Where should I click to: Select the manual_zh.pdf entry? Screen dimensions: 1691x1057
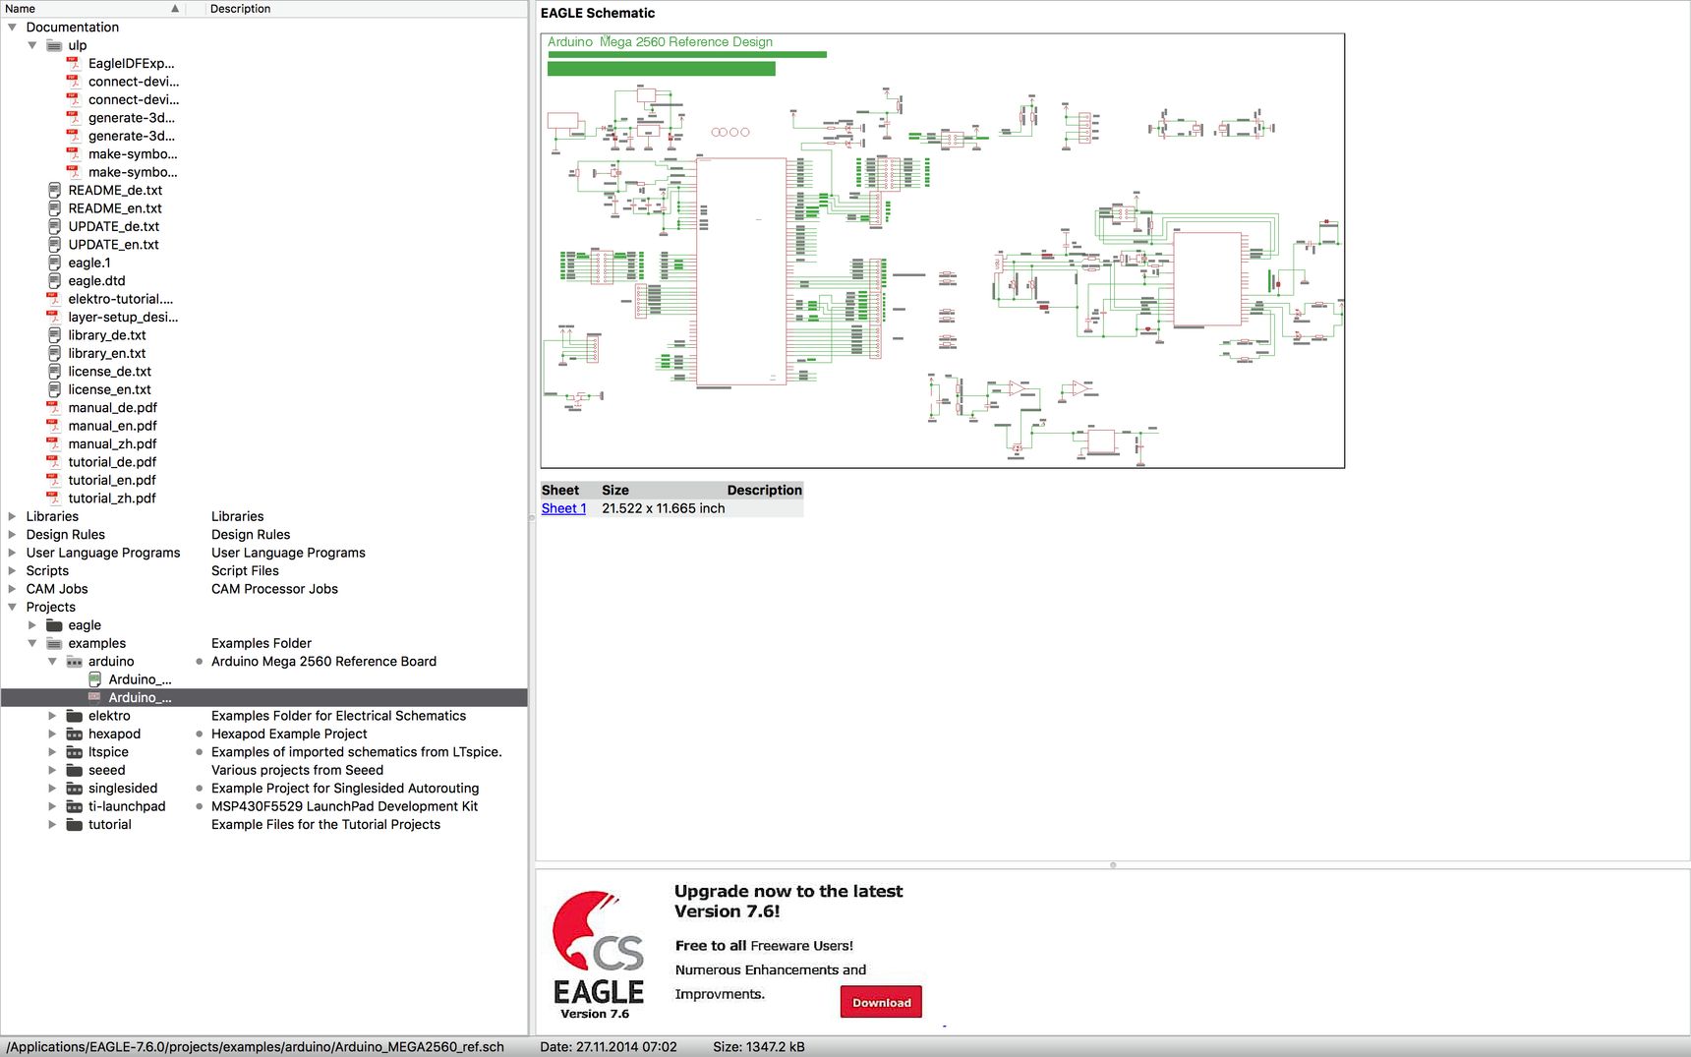[x=112, y=443]
